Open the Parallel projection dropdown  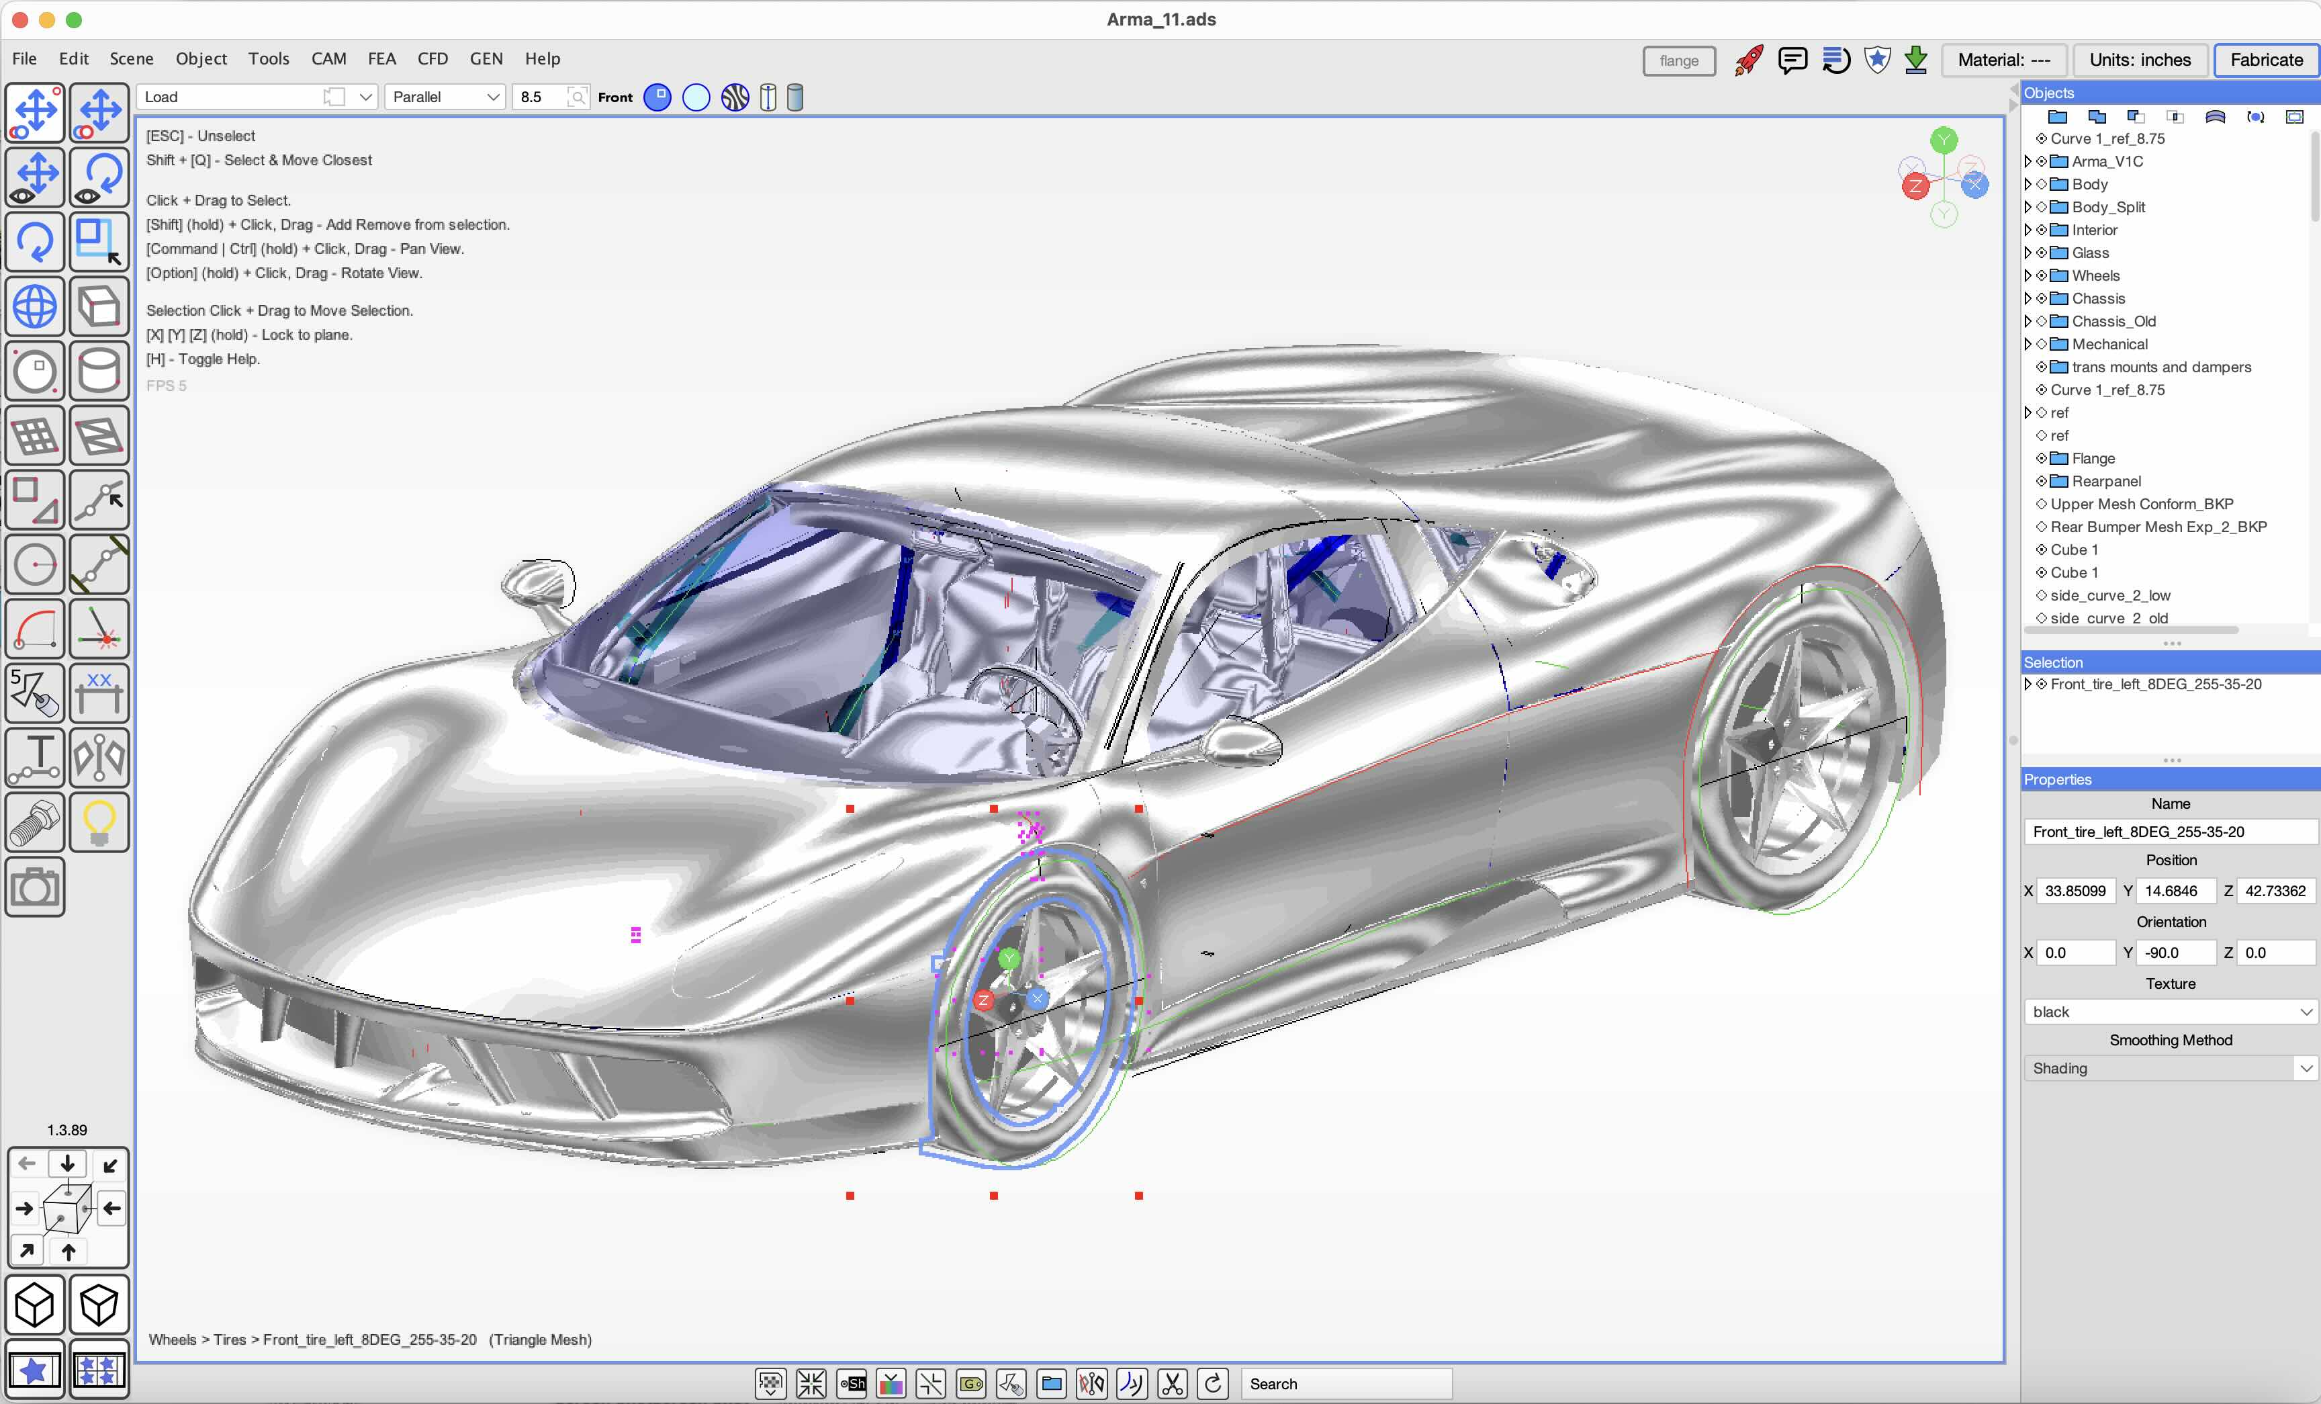445,97
